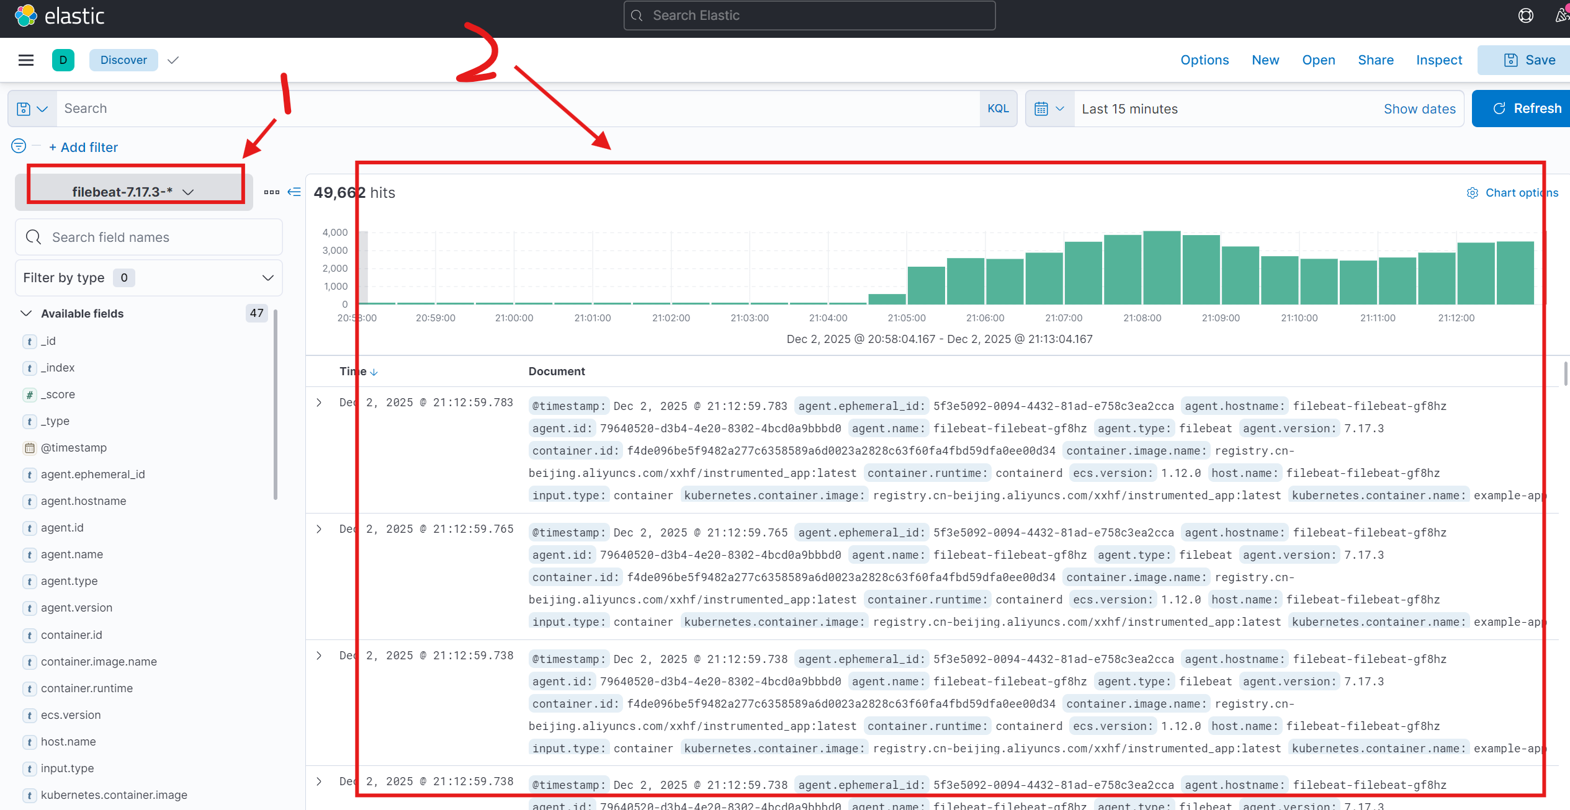Open the Options menu
Viewport: 1570px width, 810px height.
[1204, 60]
